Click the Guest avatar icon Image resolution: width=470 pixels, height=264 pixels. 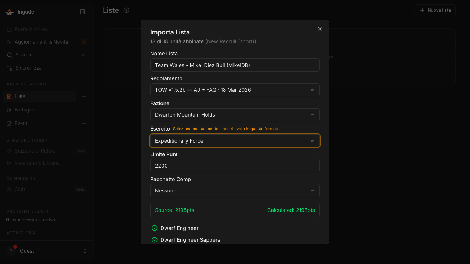pyautogui.click(x=11, y=251)
